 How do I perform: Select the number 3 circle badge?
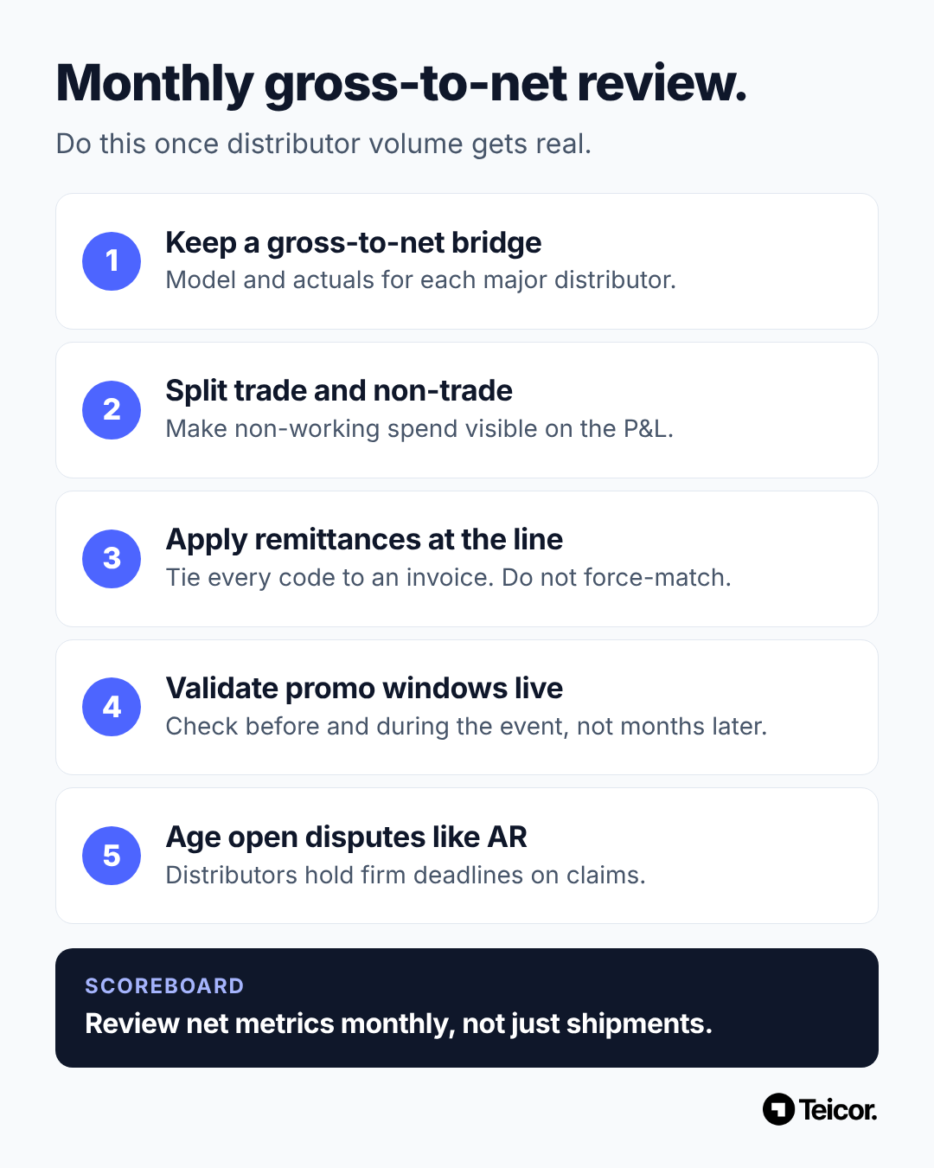(112, 559)
